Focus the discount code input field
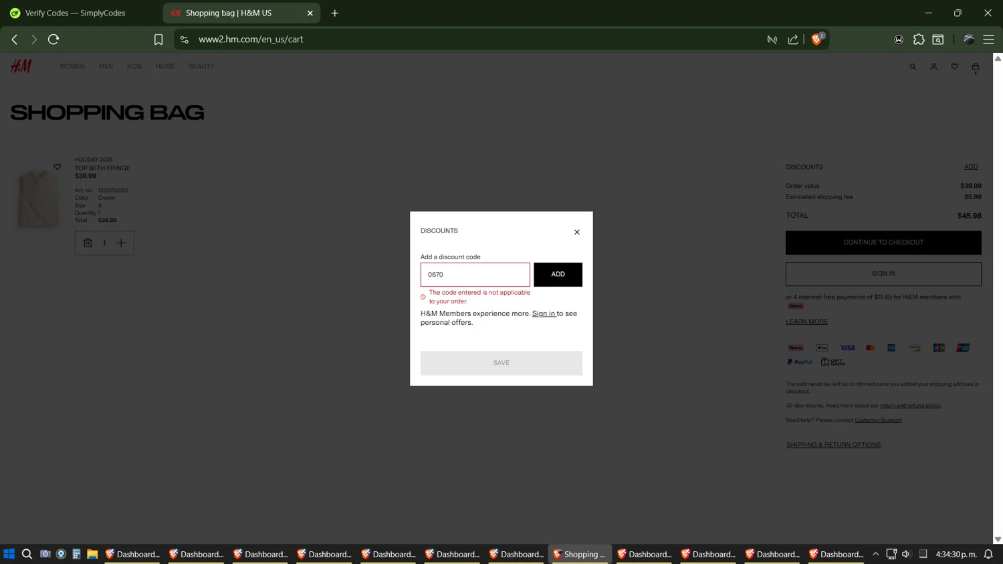 pos(475,275)
